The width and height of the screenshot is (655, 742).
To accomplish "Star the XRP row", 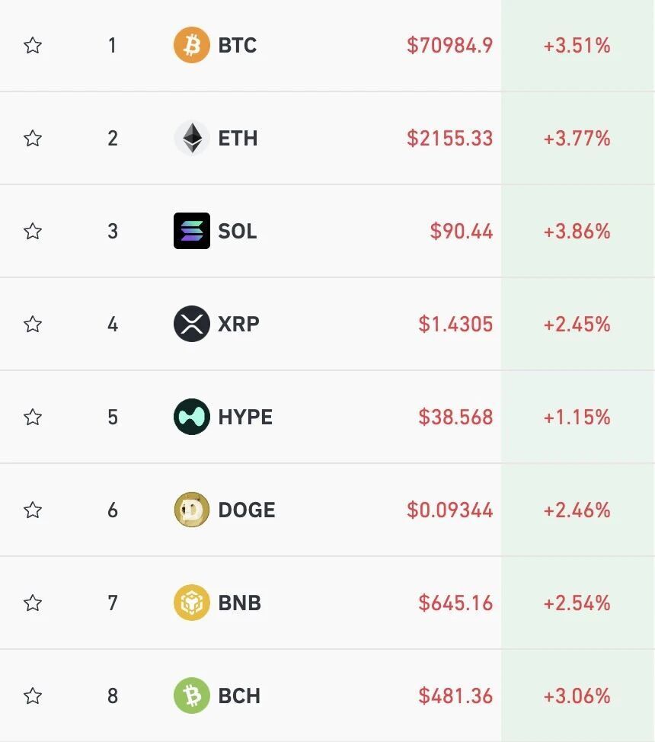I will pos(32,324).
